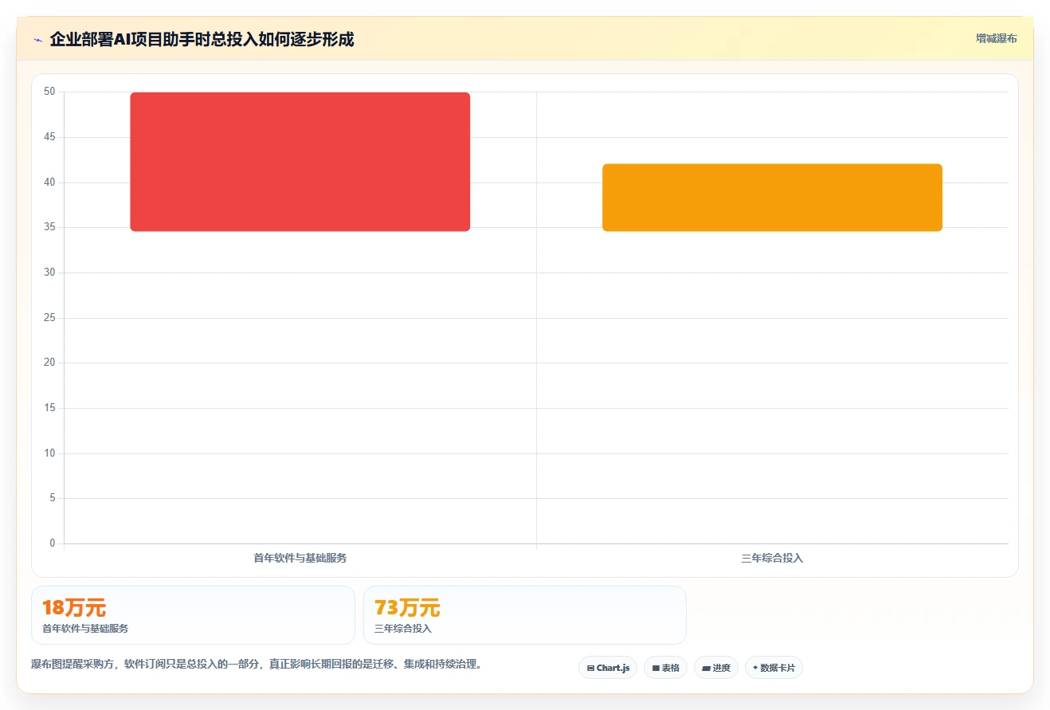Select the Chart.js chip
This screenshot has width=1050, height=710.
608,668
